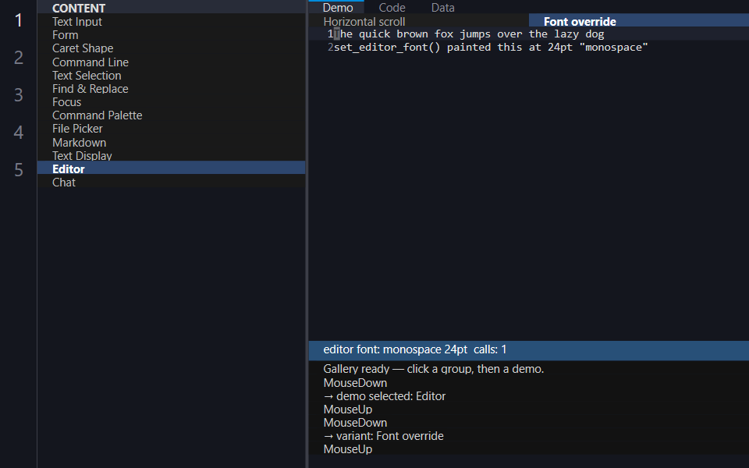
Task: Place the caret in the "quick brown fox" line
Action: [x=529, y=34]
